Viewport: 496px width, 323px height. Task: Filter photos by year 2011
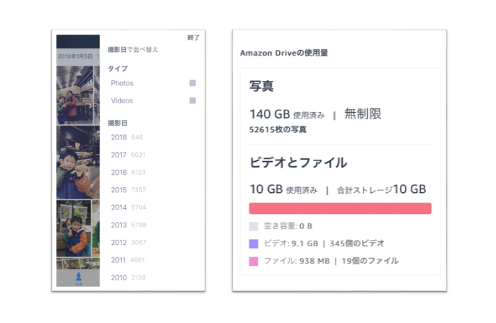(x=127, y=260)
